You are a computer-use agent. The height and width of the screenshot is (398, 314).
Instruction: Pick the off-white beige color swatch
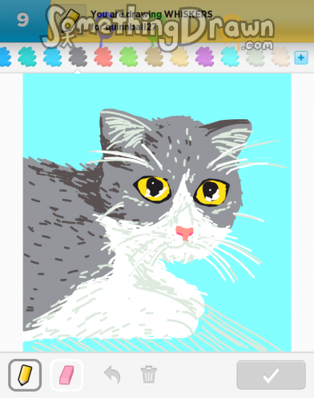click(280, 57)
